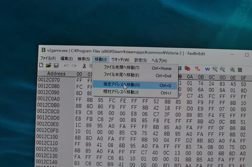Open the ヘルプ(H) menu

click(159, 61)
